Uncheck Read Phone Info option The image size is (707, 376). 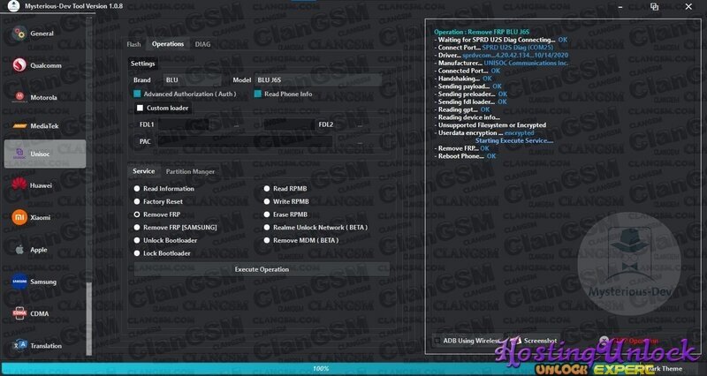click(258, 94)
